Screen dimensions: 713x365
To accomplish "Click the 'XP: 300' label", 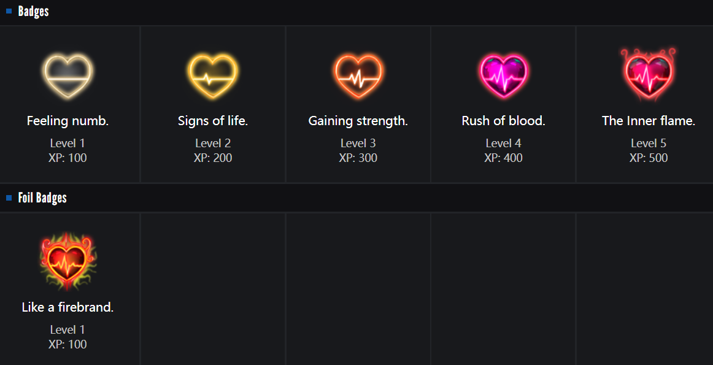I will [358, 158].
